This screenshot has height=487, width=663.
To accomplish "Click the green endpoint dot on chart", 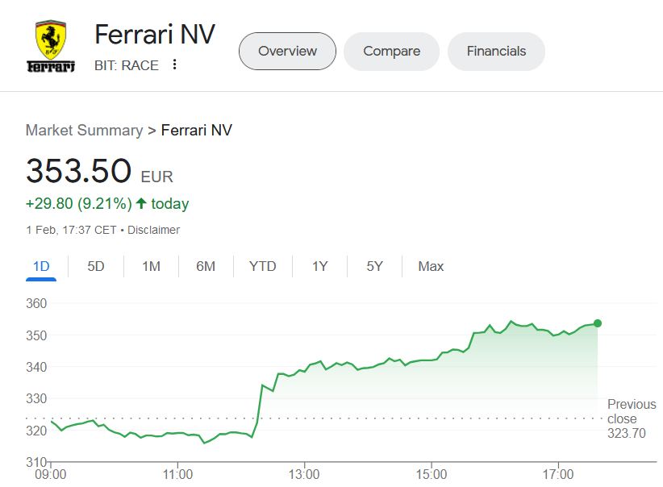I will [598, 323].
